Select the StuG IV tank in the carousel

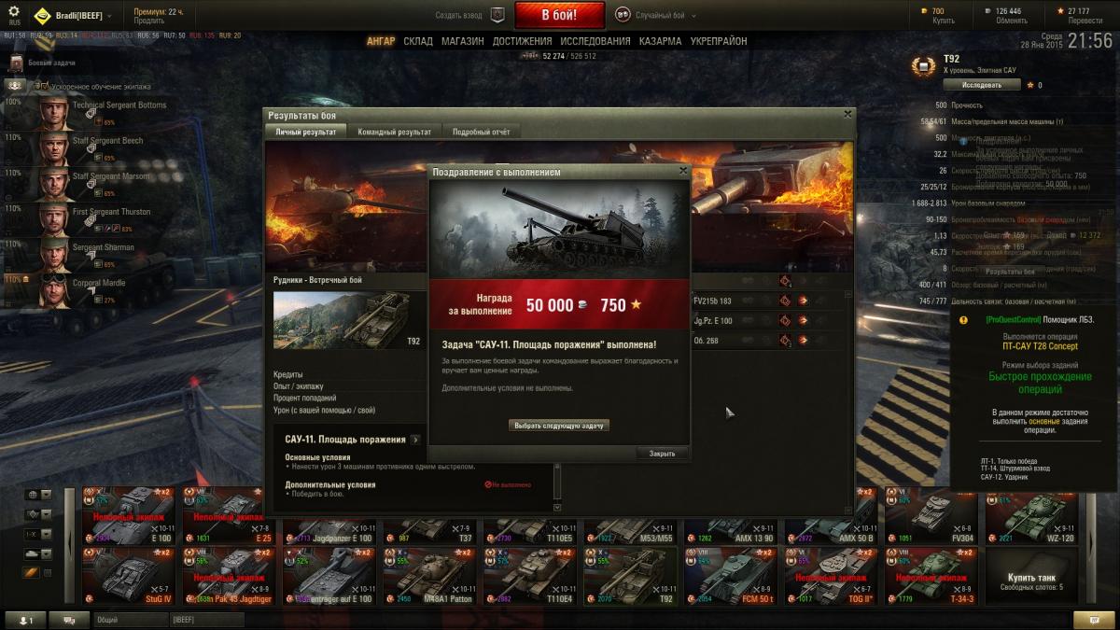(x=128, y=576)
